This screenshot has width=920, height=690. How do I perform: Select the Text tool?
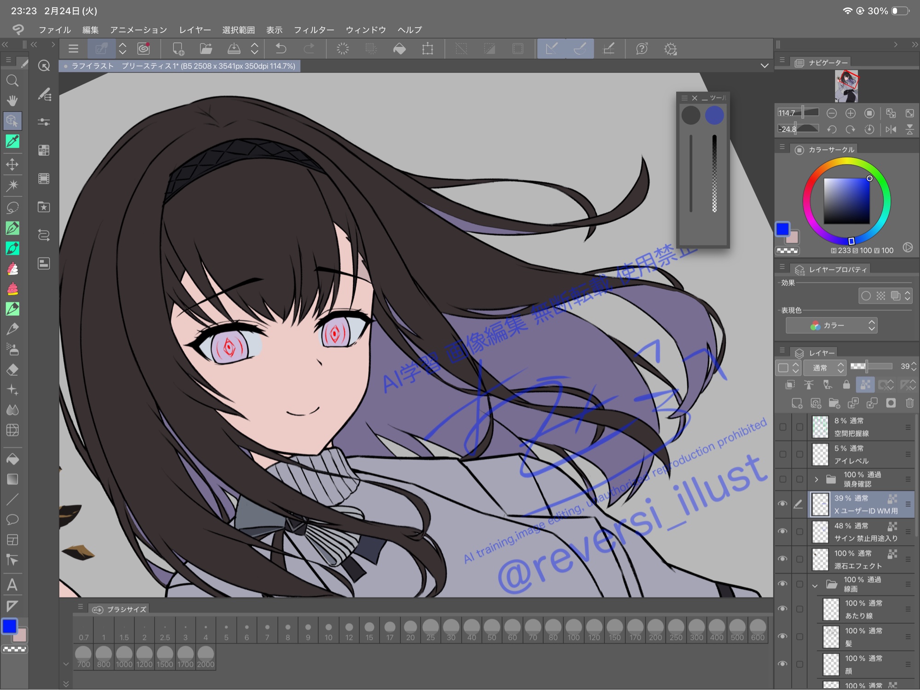point(12,585)
